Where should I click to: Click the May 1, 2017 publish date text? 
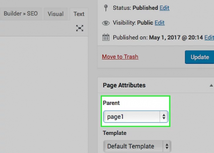click(x=166, y=38)
